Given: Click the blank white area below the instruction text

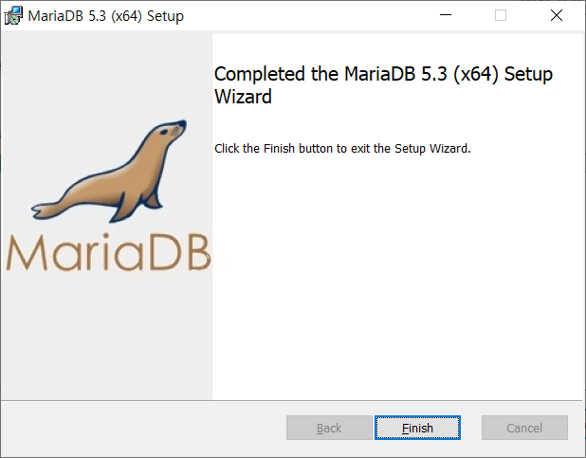Looking at the screenshot, I should (x=396, y=277).
